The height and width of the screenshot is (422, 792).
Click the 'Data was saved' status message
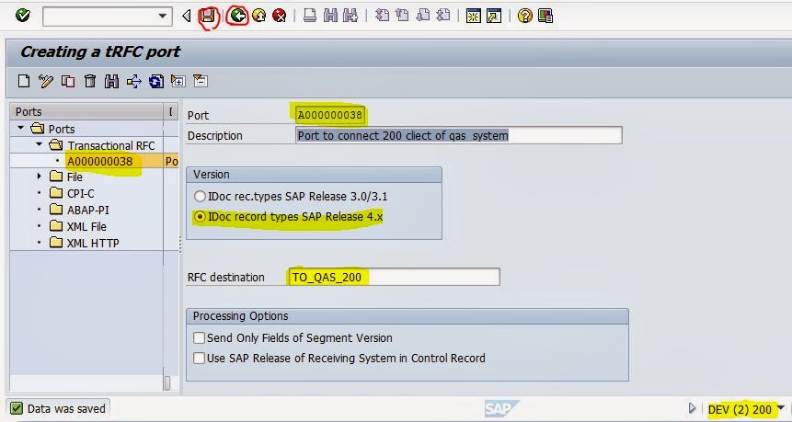[66, 408]
